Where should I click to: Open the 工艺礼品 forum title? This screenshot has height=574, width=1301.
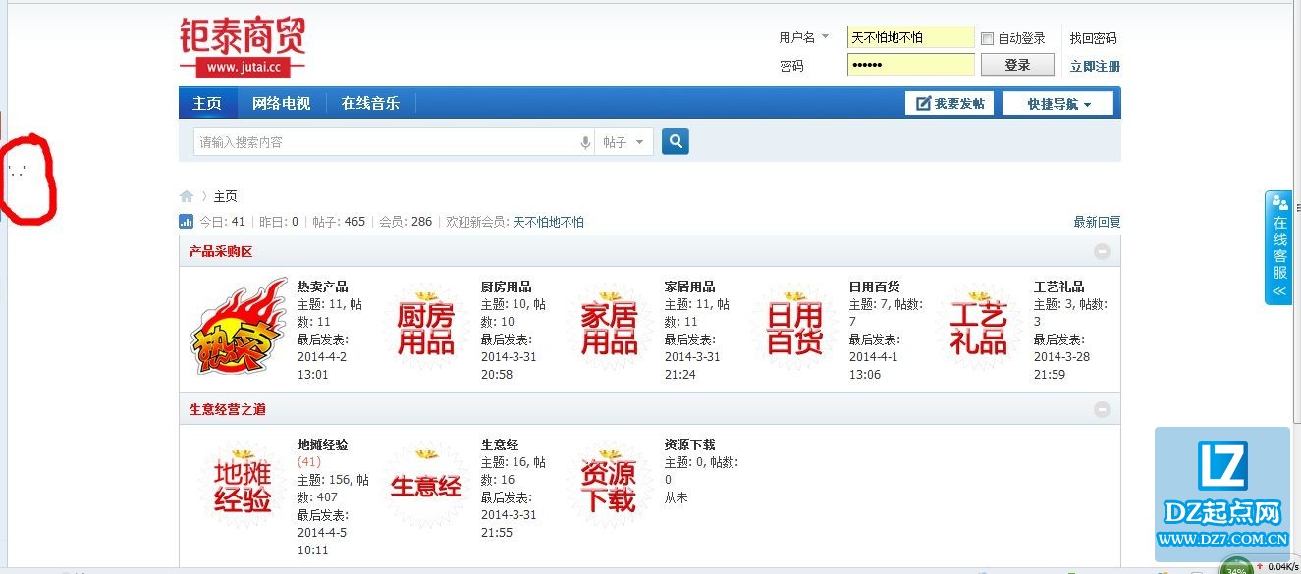pos(1058,287)
